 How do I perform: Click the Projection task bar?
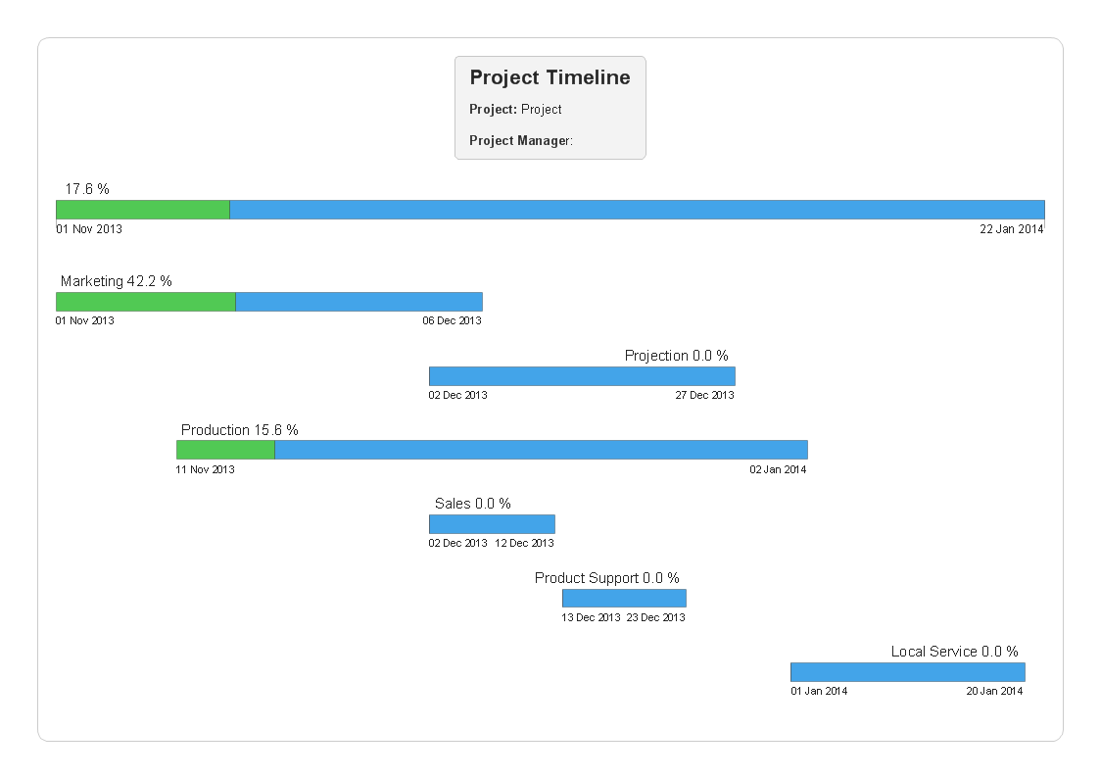582,376
